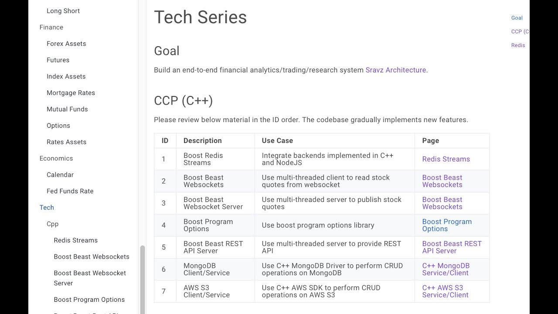Expand the Finance sidebar section
The height and width of the screenshot is (314, 558).
point(51,27)
